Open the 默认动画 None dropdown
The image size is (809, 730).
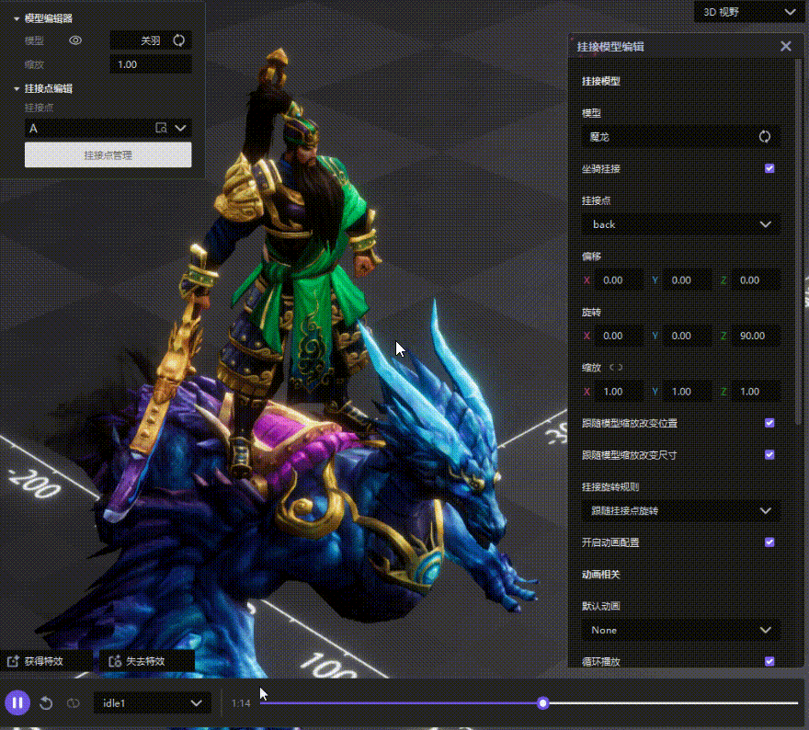pyautogui.click(x=680, y=630)
